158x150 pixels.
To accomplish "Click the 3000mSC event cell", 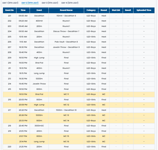I will pos(39,126).
